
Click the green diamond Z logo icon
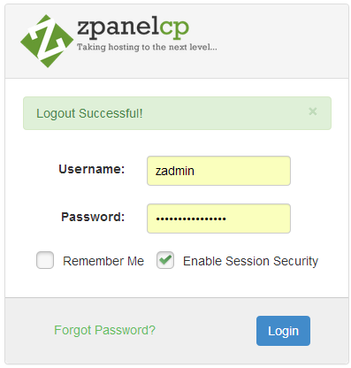47,41
